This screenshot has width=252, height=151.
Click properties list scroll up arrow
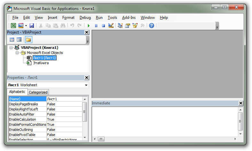click(x=85, y=99)
